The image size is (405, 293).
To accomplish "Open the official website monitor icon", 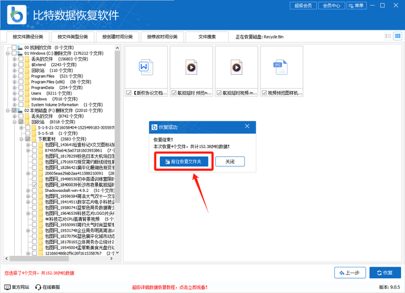I will [x=7, y=287].
